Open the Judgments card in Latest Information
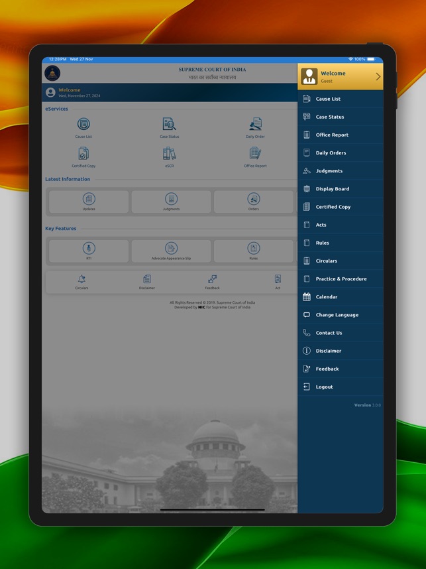 click(171, 202)
